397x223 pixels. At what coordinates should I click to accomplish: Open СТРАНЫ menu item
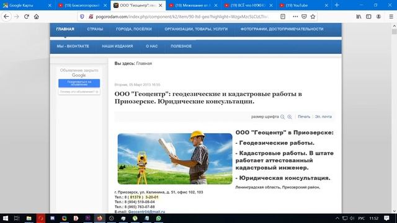click(95, 29)
